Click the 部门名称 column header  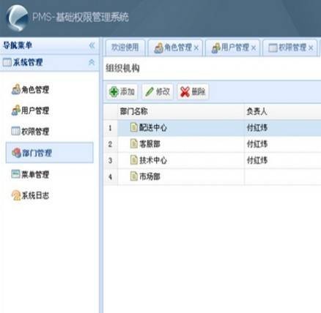coord(181,111)
